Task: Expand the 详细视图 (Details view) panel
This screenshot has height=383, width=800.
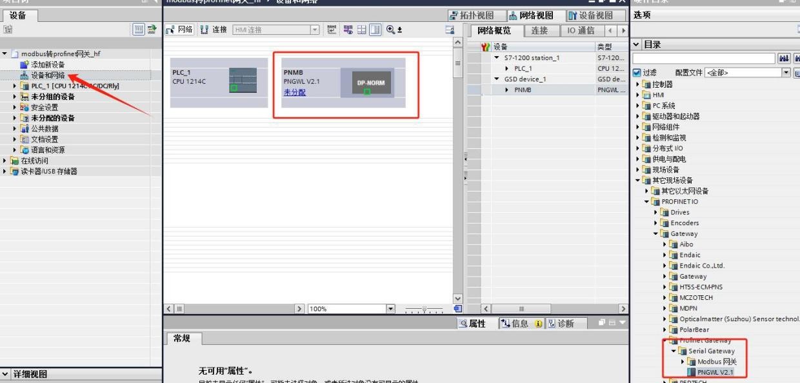Action: [6, 375]
